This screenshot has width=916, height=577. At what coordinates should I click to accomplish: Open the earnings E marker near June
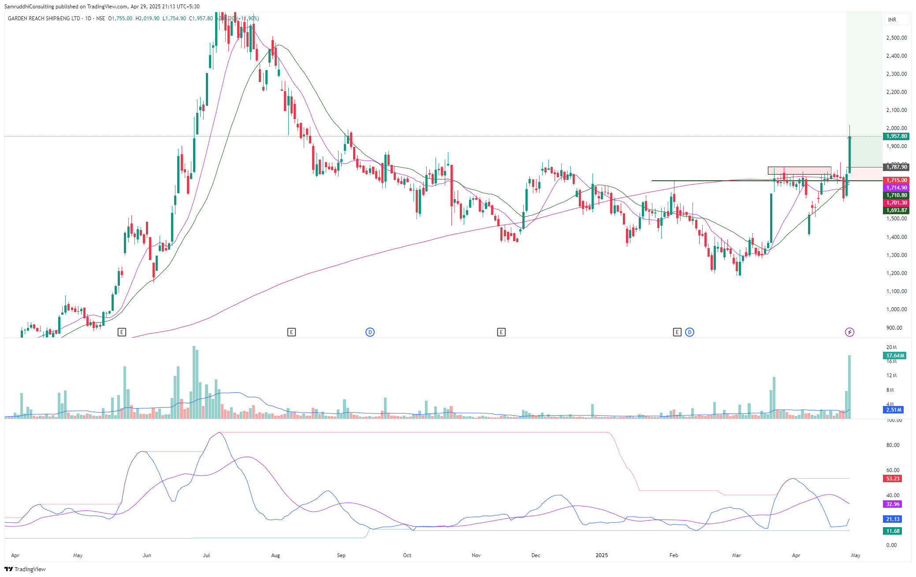[122, 332]
